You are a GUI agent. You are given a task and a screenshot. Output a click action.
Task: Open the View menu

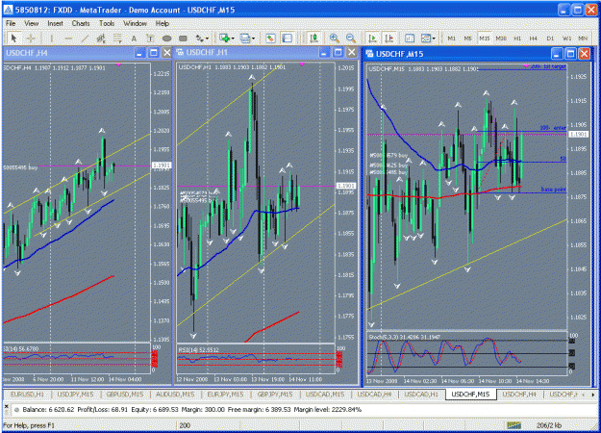coord(32,23)
